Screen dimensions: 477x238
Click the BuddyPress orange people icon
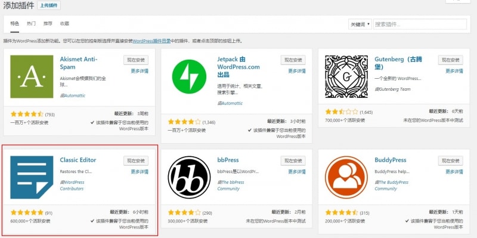click(346, 177)
